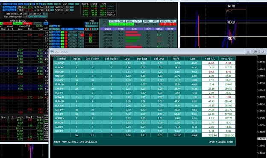Screen dimensions: 267x158
Task: Select the AUD currency button
Action: pos(155,21)
